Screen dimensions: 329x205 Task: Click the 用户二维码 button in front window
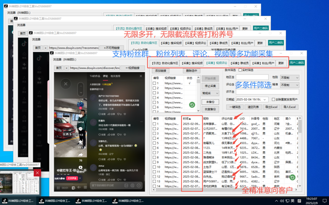297,63
